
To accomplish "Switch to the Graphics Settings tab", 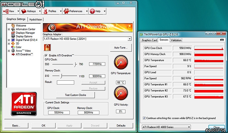I will pyautogui.click(x=16, y=19).
